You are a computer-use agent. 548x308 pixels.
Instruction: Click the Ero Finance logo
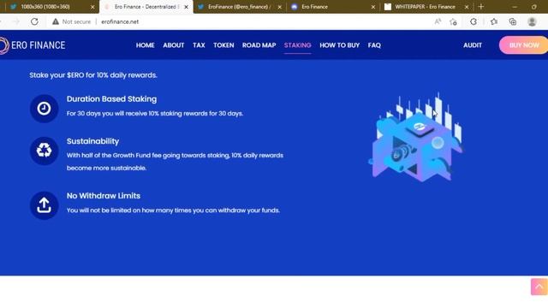pyautogui.click(x=33, y=45)
